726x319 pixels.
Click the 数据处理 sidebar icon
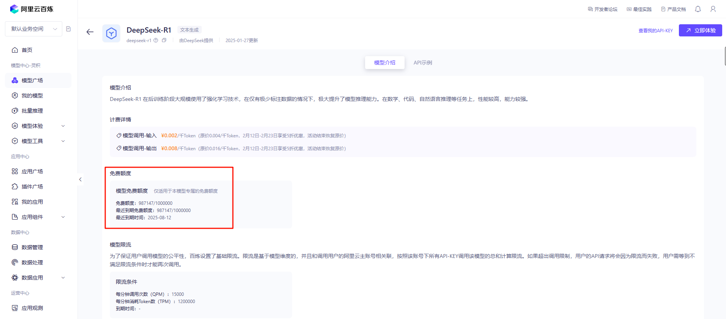click(15, 262)
